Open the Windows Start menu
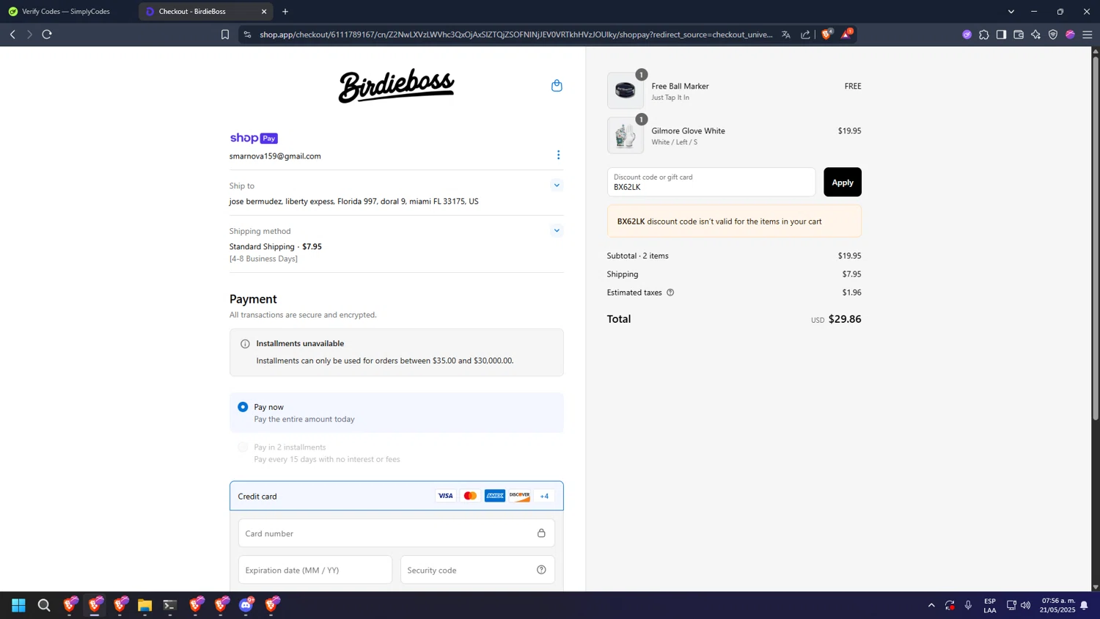This screenshot has height=619, width=1100. tap(19, 605)
